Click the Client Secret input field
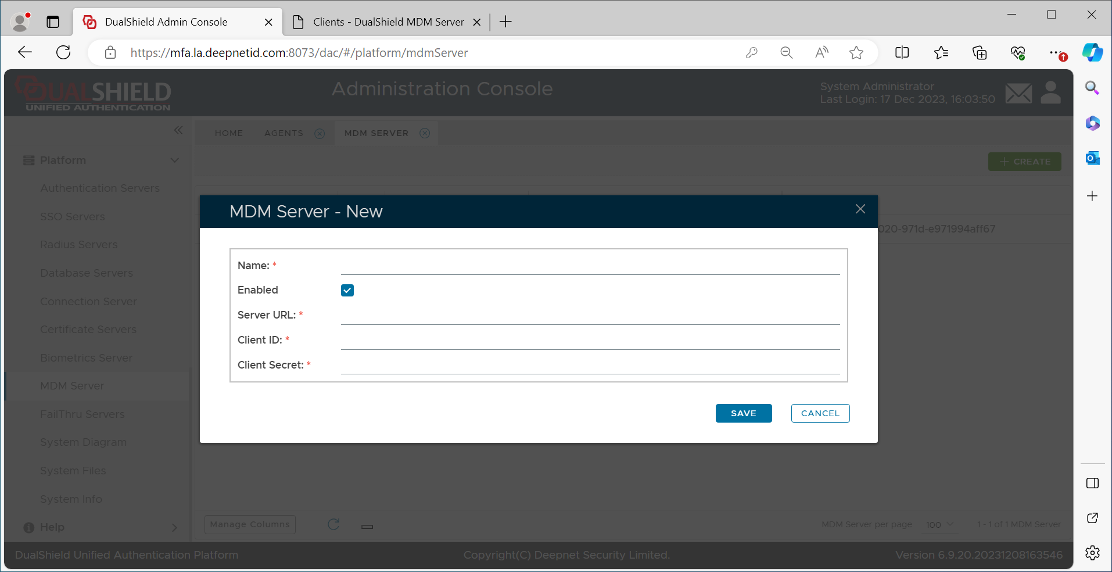Screen dimensions: 1112x572 tap(590, 365)
